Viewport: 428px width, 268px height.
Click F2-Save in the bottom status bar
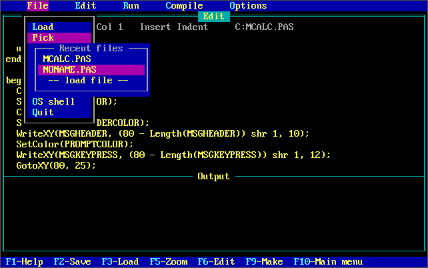click(72, 262)
